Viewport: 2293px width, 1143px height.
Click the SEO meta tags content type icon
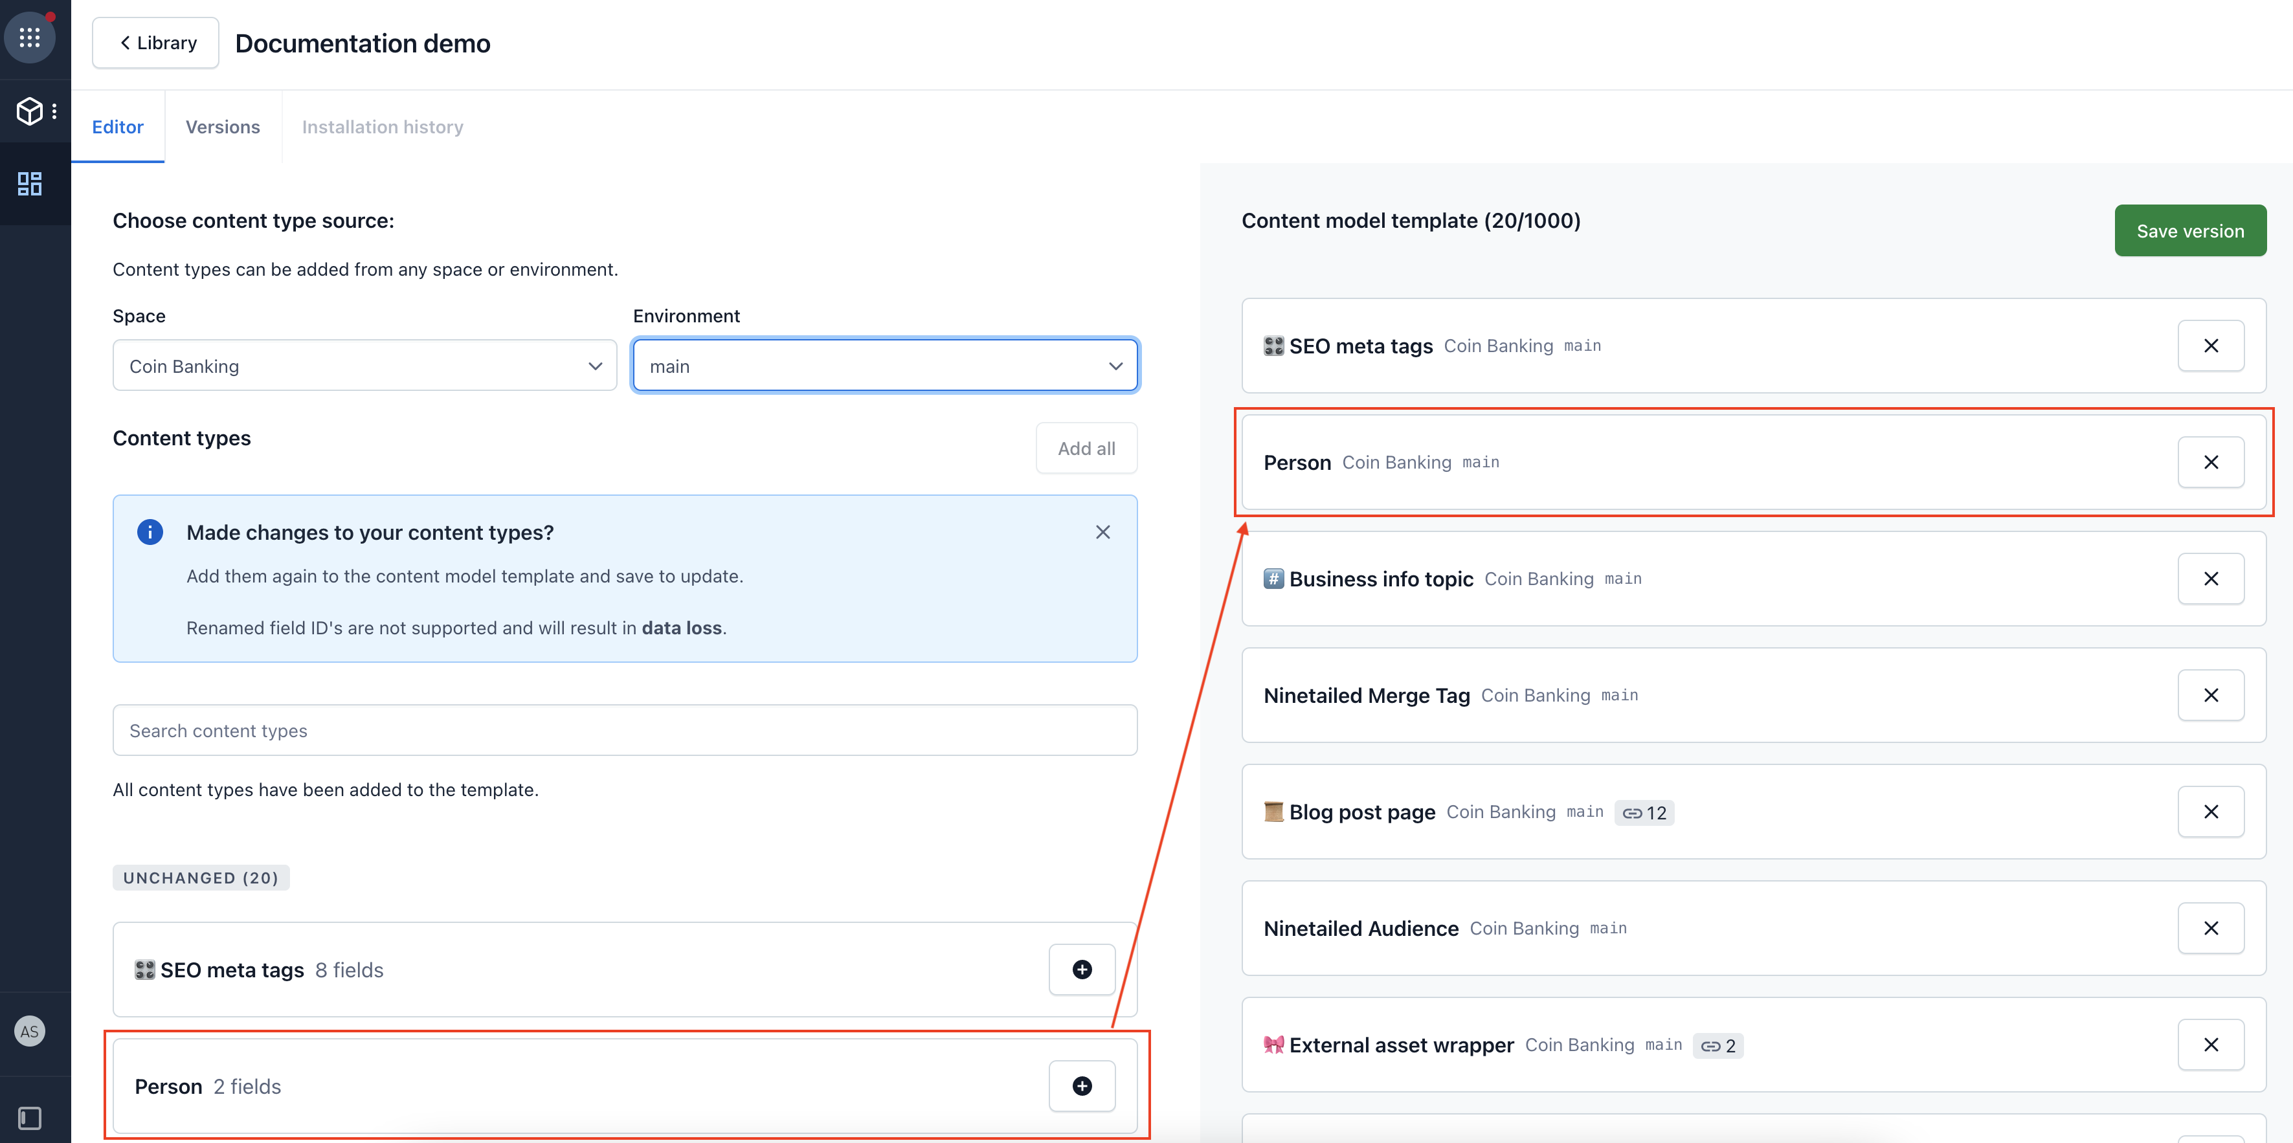tap(146, 969)
